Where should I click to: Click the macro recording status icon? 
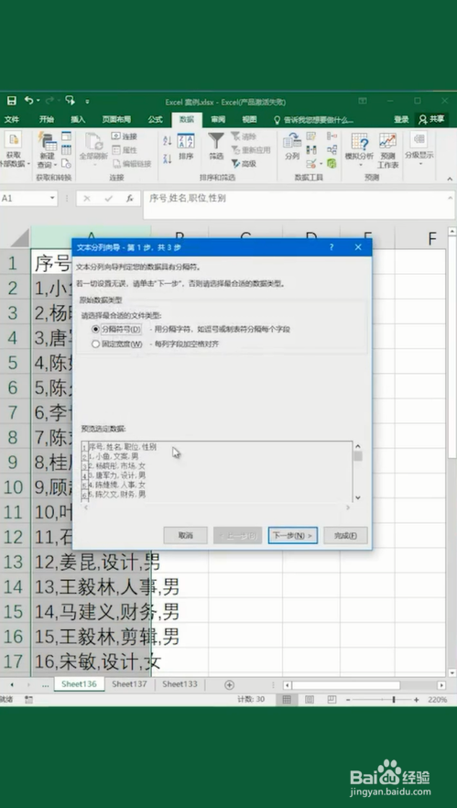(x=28, y=700)
